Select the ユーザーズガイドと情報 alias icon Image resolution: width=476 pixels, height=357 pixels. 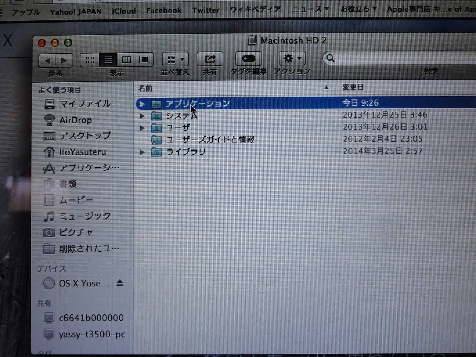156,140
